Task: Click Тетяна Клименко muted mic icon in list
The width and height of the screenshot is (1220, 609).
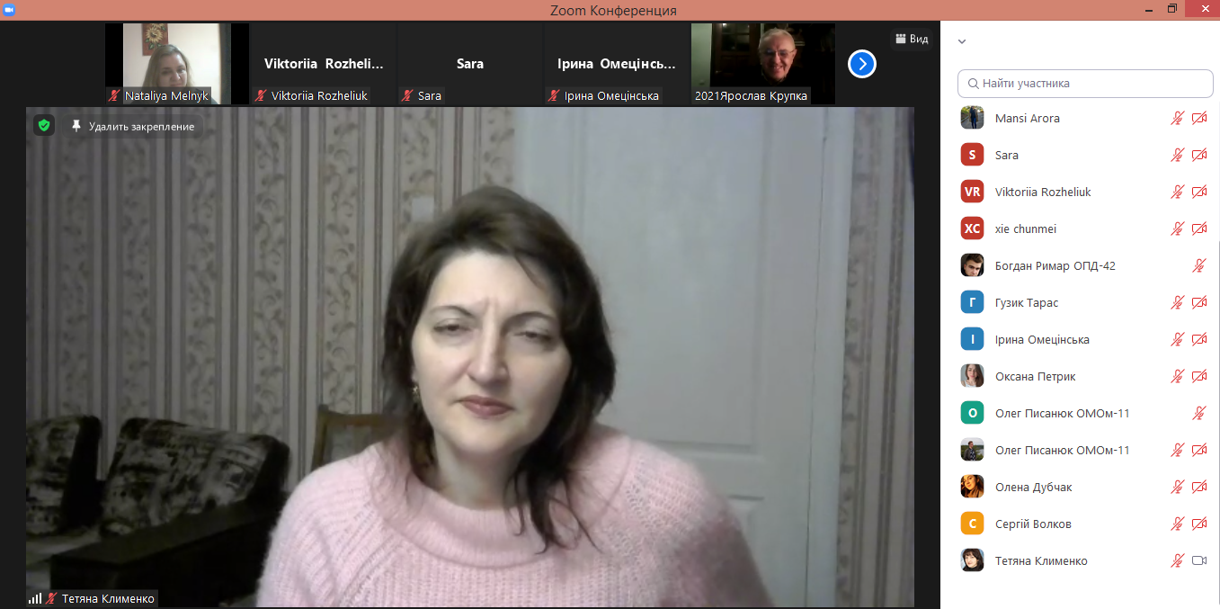Action: (1177, 560)
